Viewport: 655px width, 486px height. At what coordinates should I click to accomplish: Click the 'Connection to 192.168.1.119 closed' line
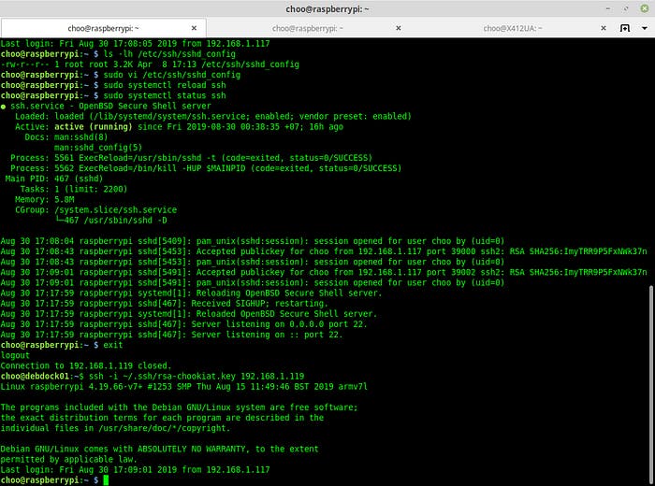coord(86,365)
